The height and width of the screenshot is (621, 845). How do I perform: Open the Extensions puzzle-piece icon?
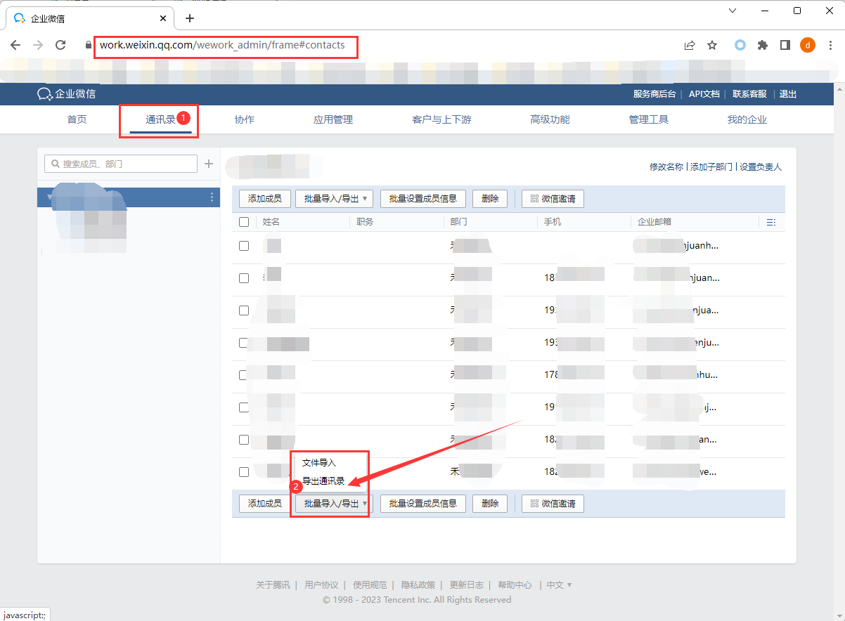coord(763,45)
